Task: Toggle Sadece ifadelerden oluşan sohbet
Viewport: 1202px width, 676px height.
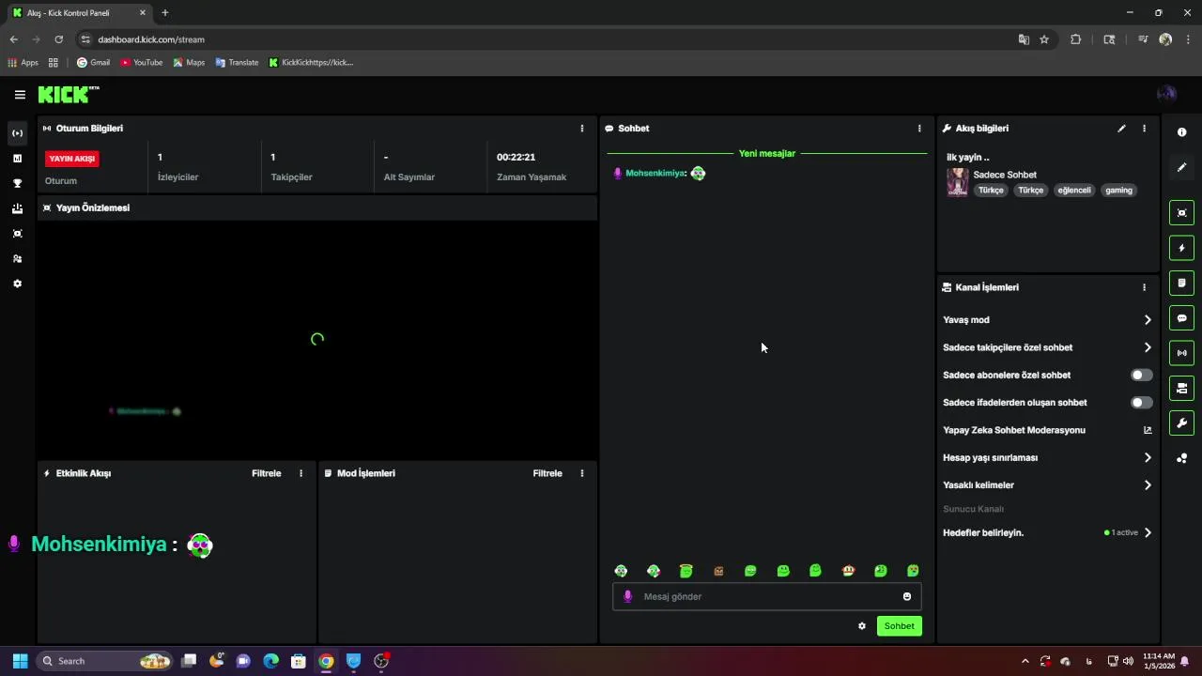Action: tap(1141, 403)
